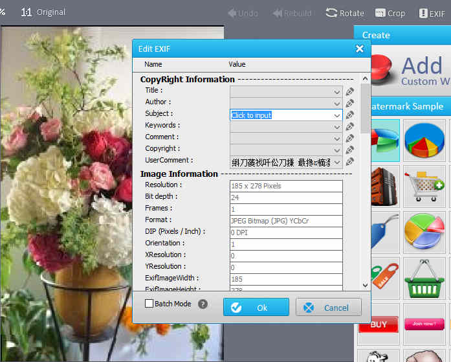The height and width of the screenshot is (362, 451).
Task: Switch to 1:1 Original view
Action: (43, 12)
